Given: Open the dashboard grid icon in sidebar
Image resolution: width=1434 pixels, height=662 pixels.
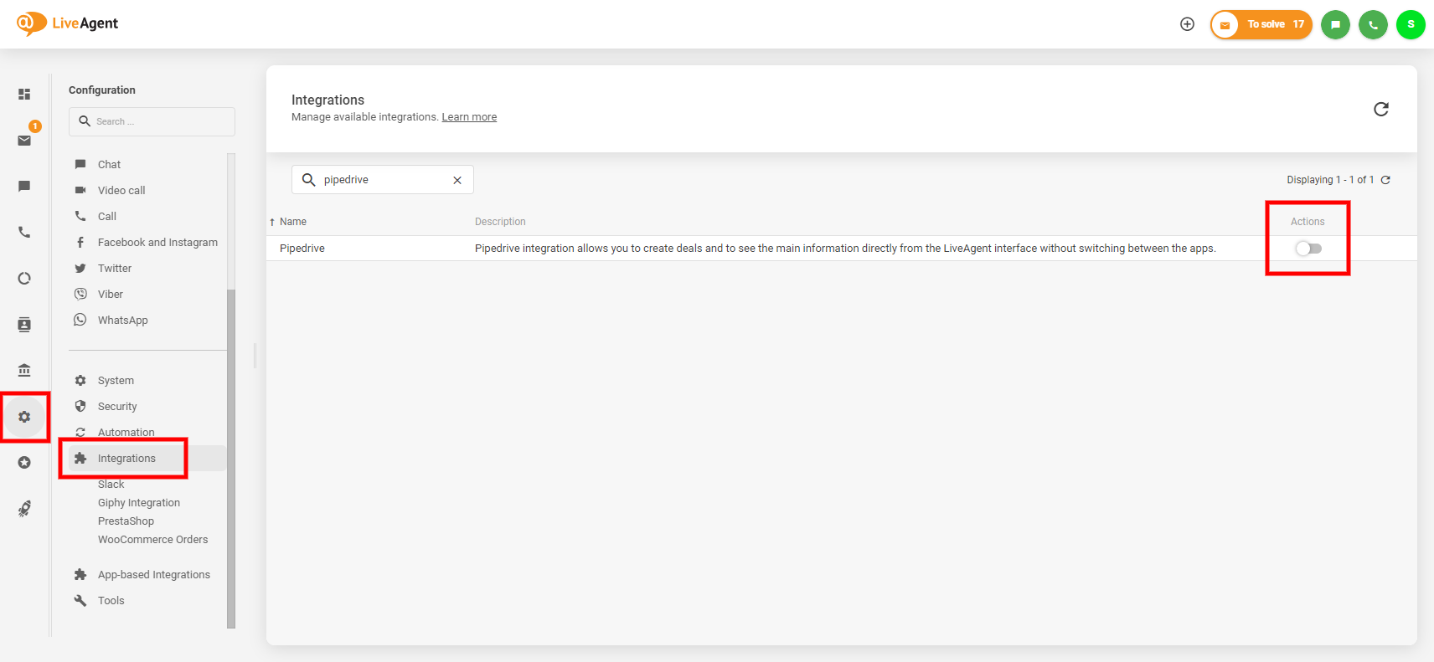Looking at the screenshot, I should (24, 95).
